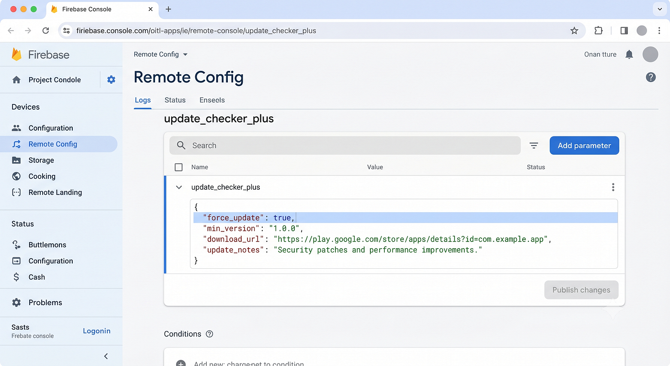Open three-dot menu for update_checker_plus

613,187
